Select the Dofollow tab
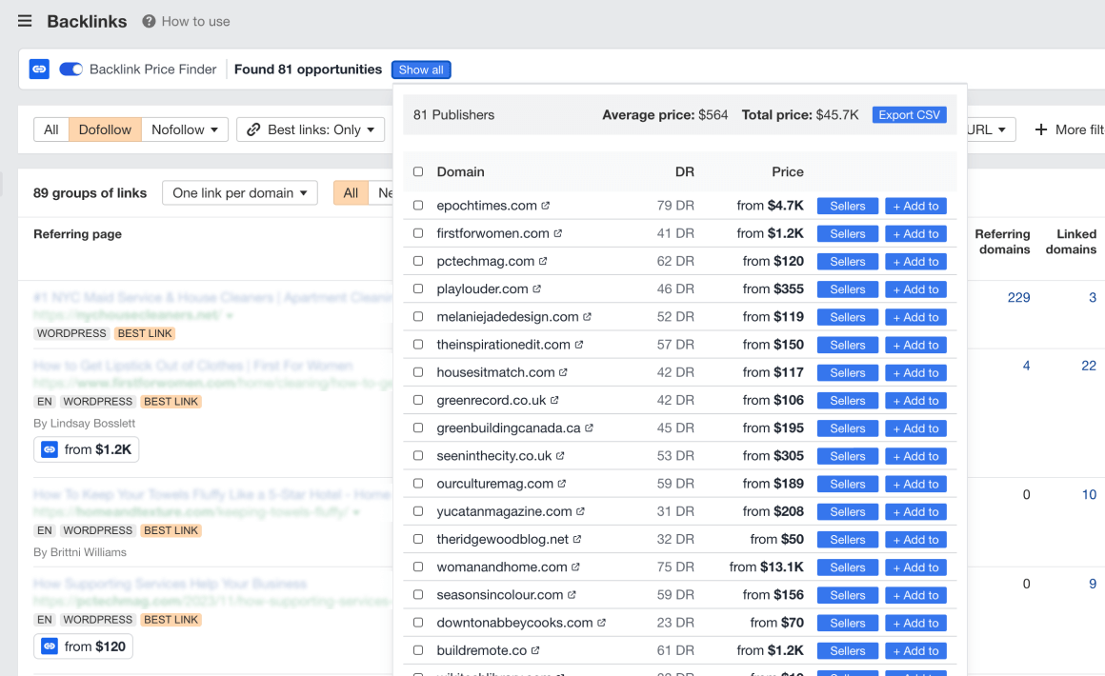The height and width of the screenshot is (676, 1105). coord(105,129)
